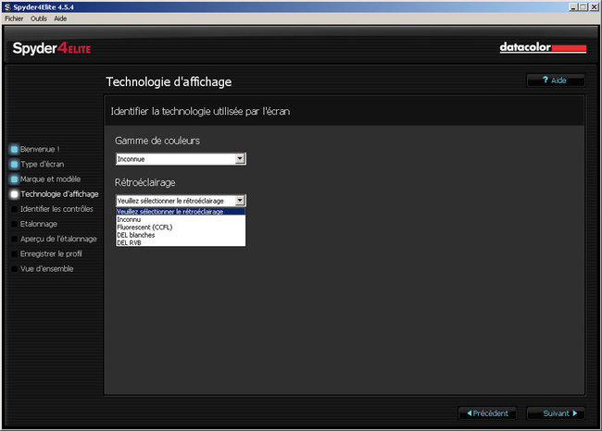Click the Aide help button
Image resolution: width=602 pixels, height=431 pixels.
556,80
